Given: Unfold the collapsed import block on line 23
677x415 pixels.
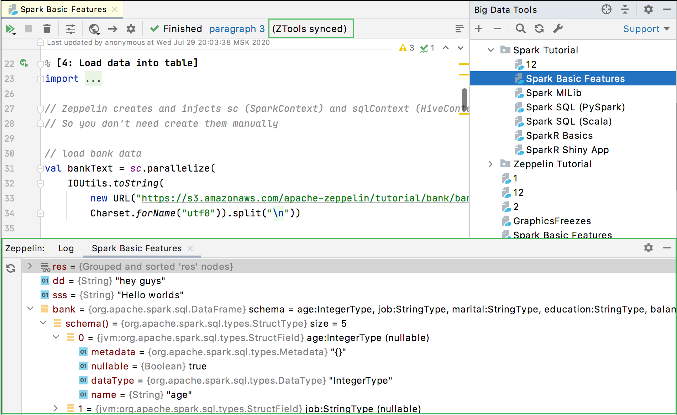Looking at the screenshot, I should click(40, 79).
